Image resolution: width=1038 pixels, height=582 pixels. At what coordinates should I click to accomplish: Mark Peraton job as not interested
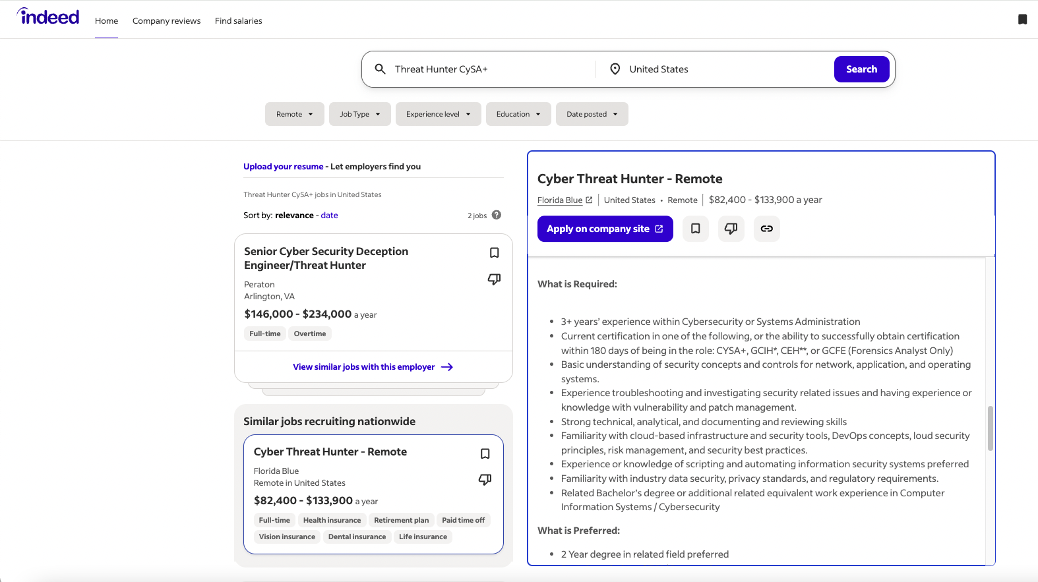[x=494, y=279]
